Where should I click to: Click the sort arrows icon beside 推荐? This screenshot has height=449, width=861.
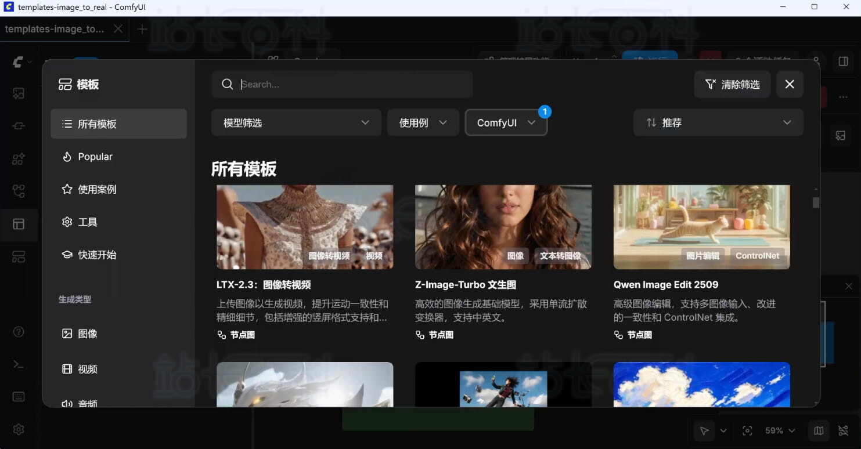651,123
